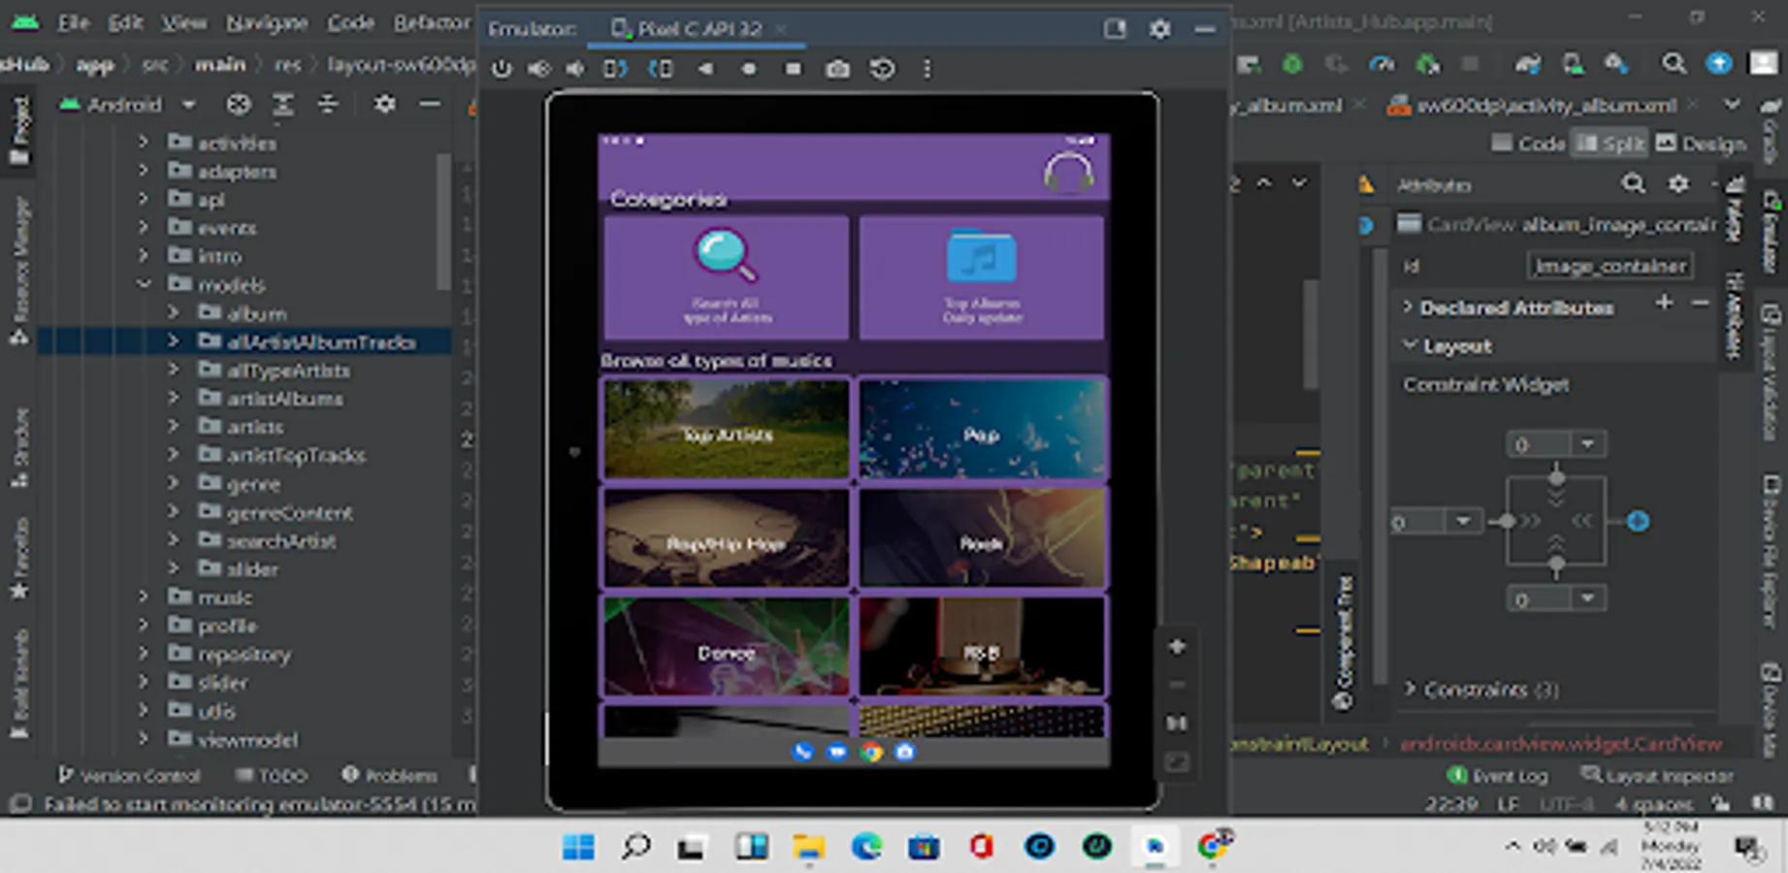
Task: Click the id input field in Attributes
Action: tap(1610, 266)
